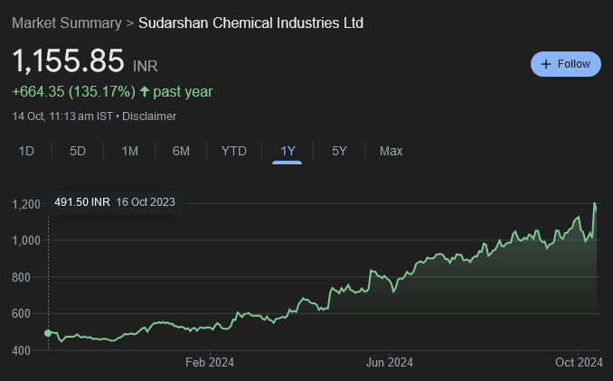Image resolution: width=613 pixels, height=381 pixels.
Task: Switch to the 6M range tab
Action: pos(181,151)
